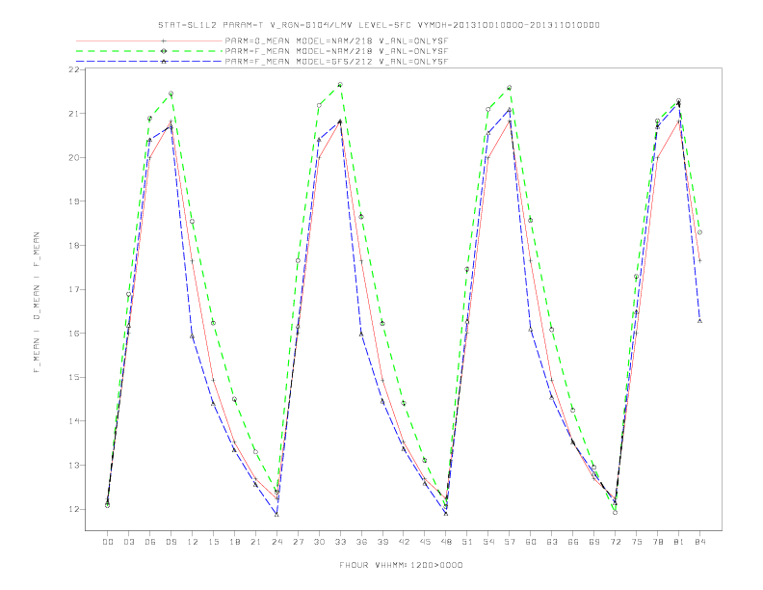Click the y-axis tick value 19
The image size is (763, 590).
[x=73, y=201]
